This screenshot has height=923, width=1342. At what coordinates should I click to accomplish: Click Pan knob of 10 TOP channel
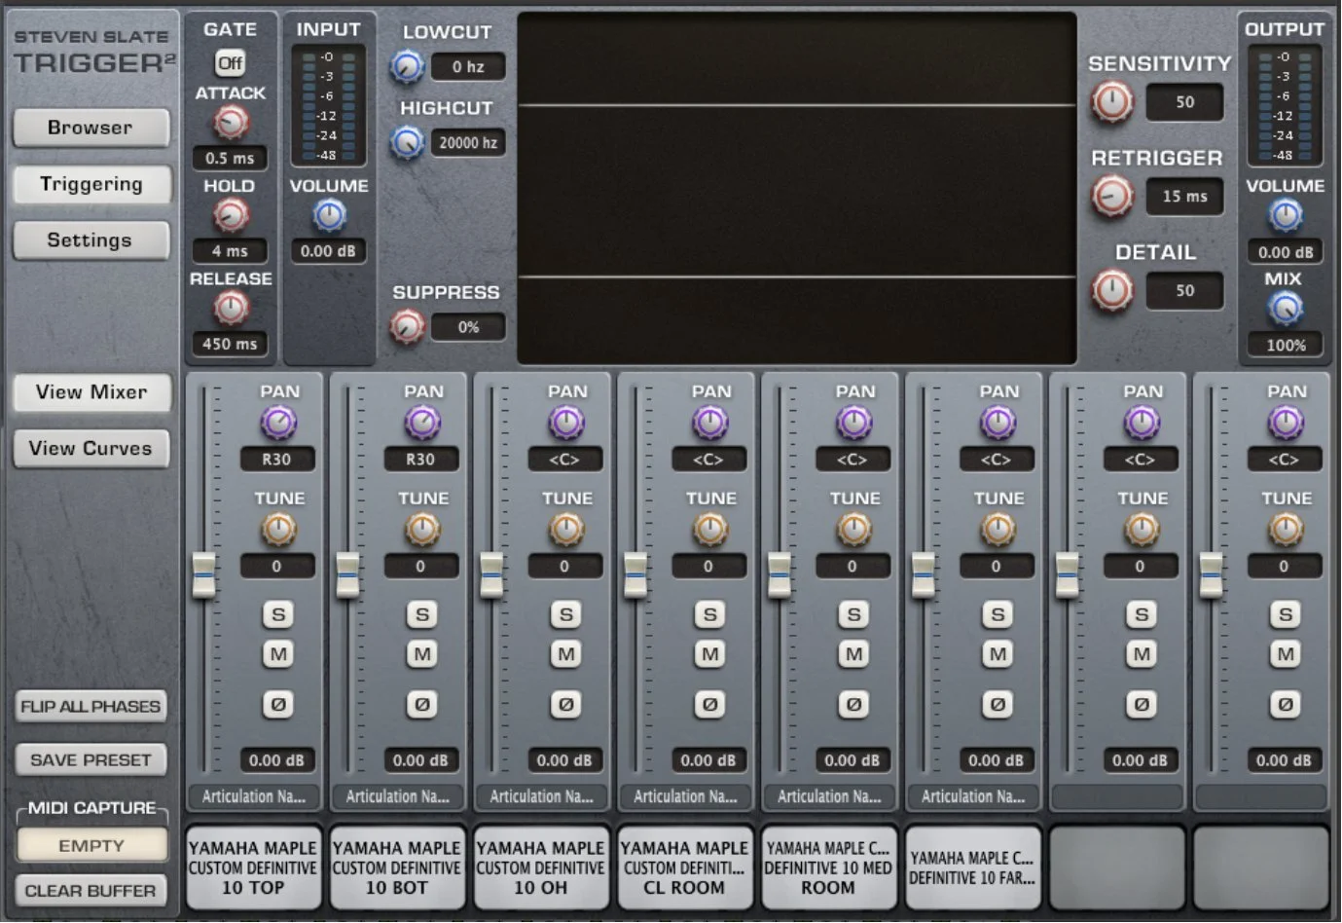278,423
